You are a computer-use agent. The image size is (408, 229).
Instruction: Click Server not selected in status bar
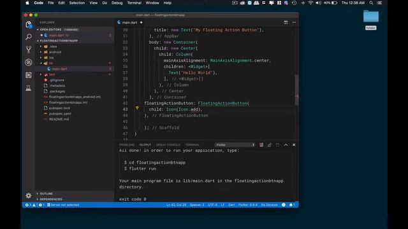tap(63, 205)
